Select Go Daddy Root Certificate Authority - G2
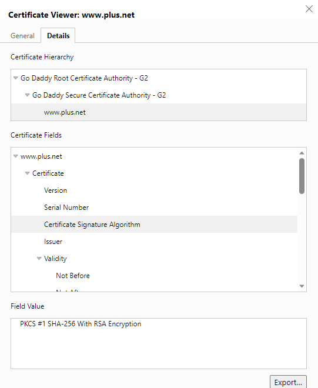Screen dimensions: 318x388 point(159,78)
